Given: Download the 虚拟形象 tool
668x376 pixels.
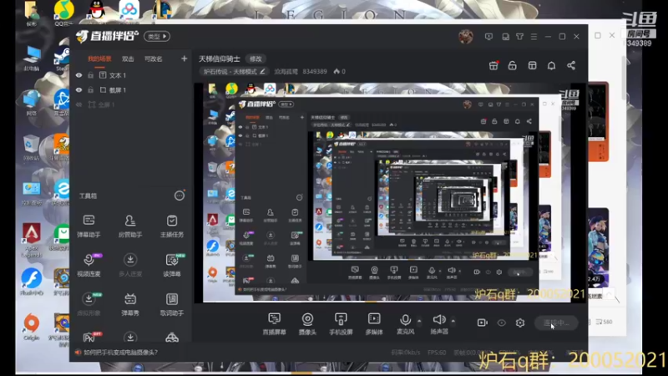Looking at the screenshot, I should pos(89,304).
